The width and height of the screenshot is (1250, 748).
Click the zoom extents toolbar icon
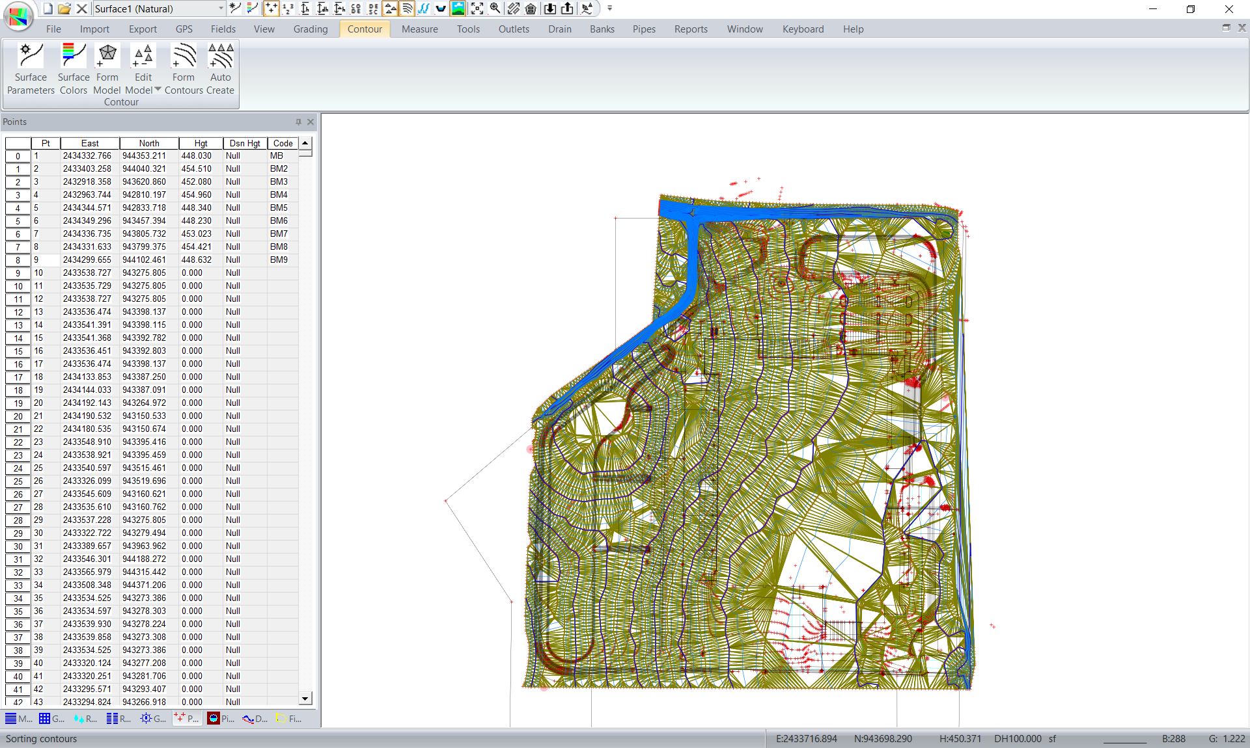point(477,8)
